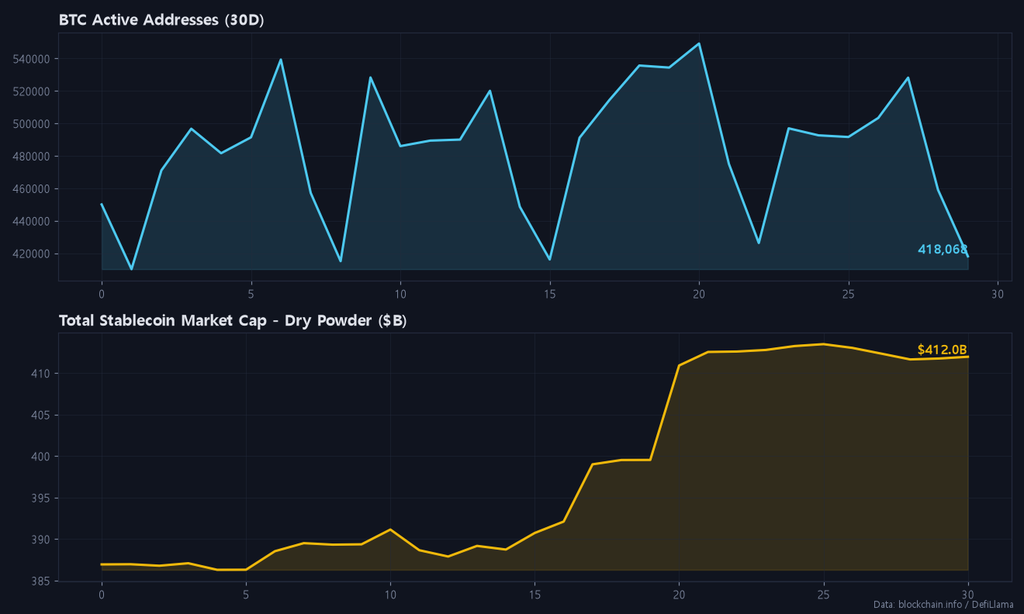Click x-axis label 20 under Stablecoin Market Cap chart
Image resolution: width=1024 pixels, height=614 pixels.
pos(679,595)
